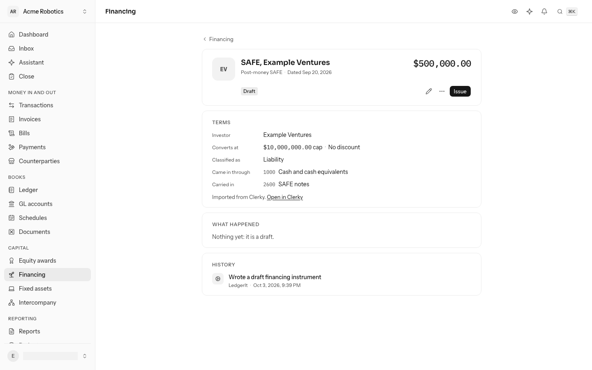Screen dimensions: 592x370
Task: Click the Transactions icon in sidebar
Action: point(12,105)
